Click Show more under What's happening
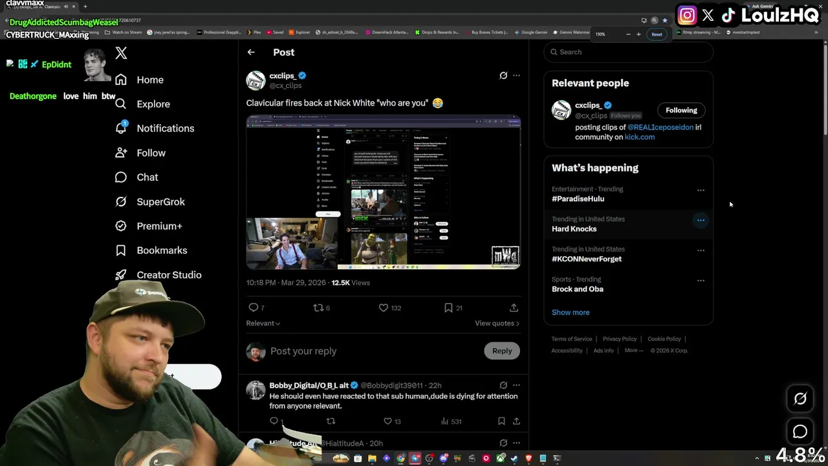 click(571, 313)
